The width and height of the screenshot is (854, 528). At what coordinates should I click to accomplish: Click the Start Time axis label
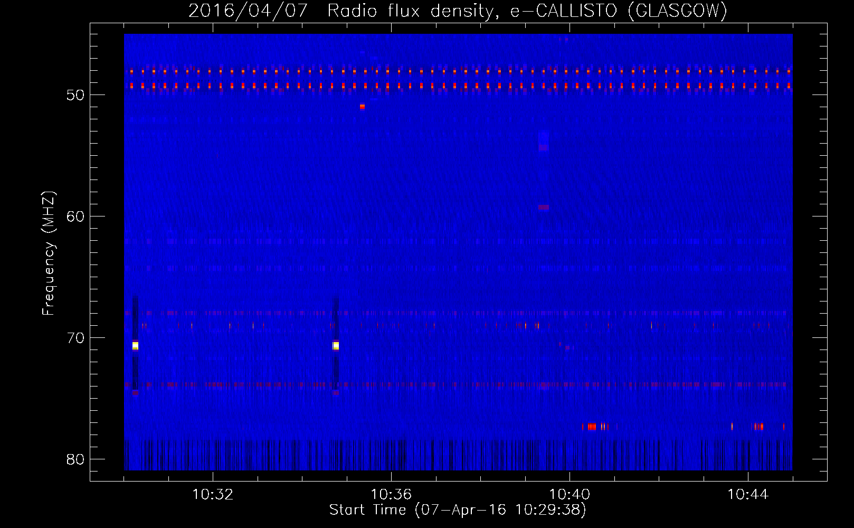pyautogui.click(x=458, y=510)
